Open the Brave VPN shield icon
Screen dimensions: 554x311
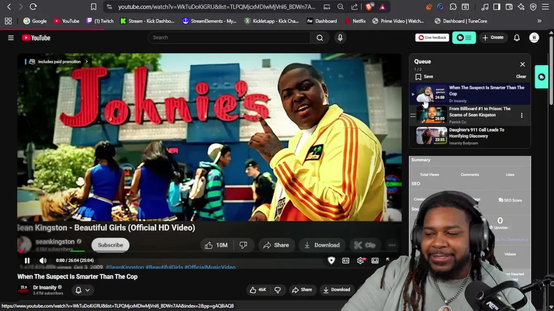[x=533, y=7]
